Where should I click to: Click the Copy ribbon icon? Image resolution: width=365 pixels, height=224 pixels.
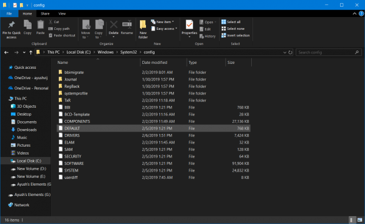[27, 25]
